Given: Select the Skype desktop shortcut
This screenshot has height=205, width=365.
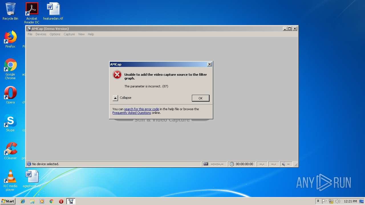Looking at the screenshot, I should [10, 123].
